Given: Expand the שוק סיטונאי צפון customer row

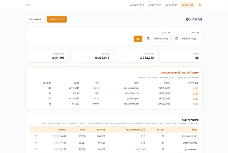Looking at the screenshot, I should [x=36, y=136].
